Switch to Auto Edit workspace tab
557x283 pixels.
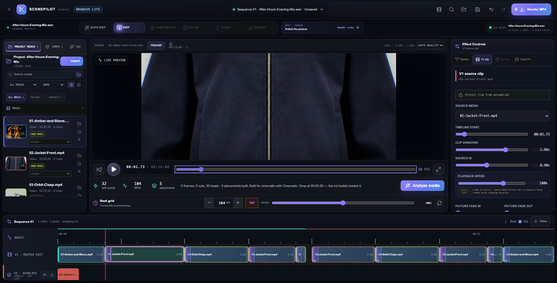click(95, 28)
